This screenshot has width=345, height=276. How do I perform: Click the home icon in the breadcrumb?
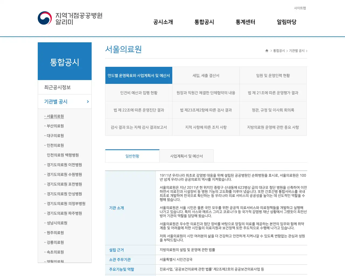[x=266, y=50]
